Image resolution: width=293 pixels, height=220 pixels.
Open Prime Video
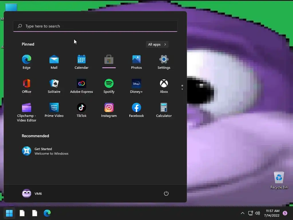[54, 110]
